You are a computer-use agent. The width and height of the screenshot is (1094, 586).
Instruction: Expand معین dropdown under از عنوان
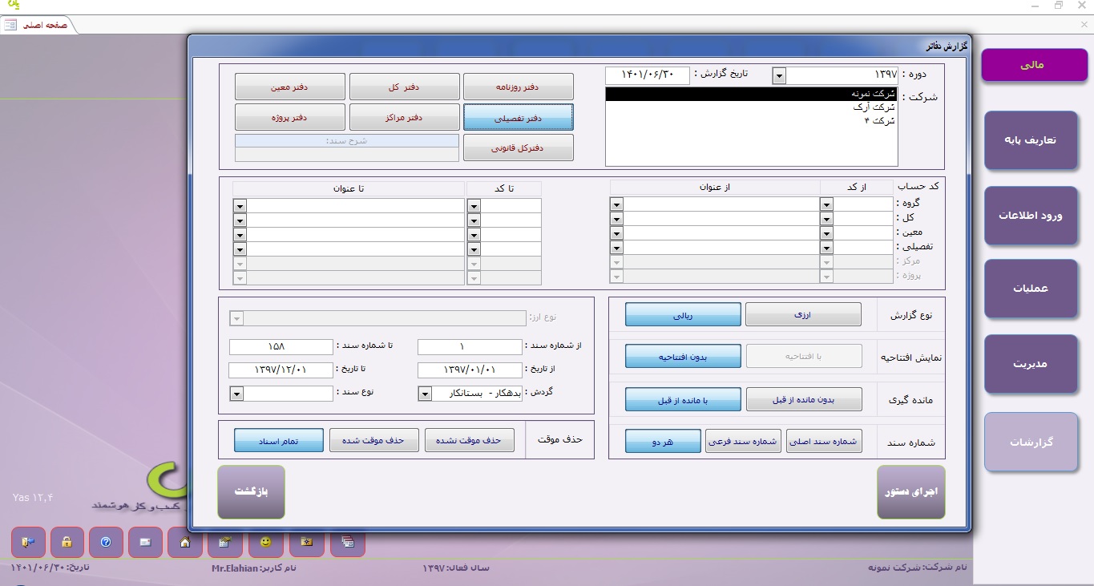pyautogui.click(x=616, y=233)
